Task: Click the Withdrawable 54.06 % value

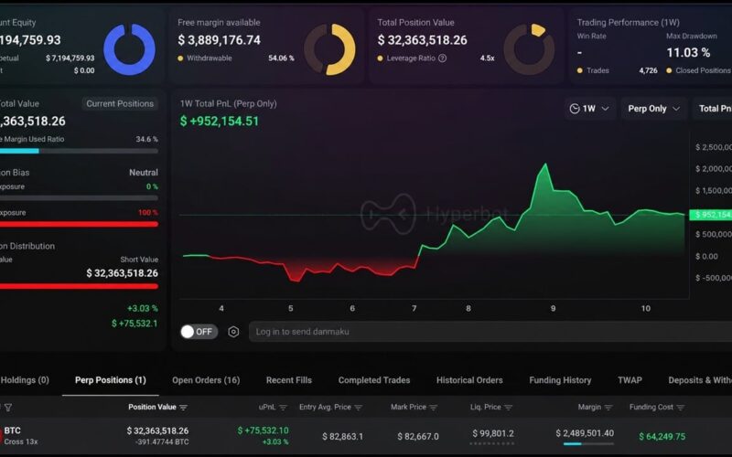Action: click(281, 58)
